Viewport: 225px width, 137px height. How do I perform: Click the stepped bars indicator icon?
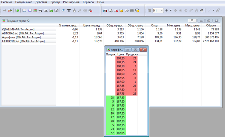[218, 10]
